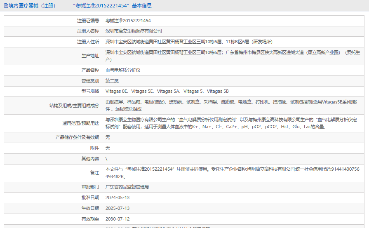Image resolution: width=369 pixels, height=228 pixels.
Task: Select the Vitagas 8E model list value
Action: [167, 91]
